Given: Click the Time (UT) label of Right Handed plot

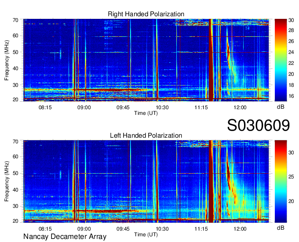Looking at the screenshot, I should [x=146, y=113].
